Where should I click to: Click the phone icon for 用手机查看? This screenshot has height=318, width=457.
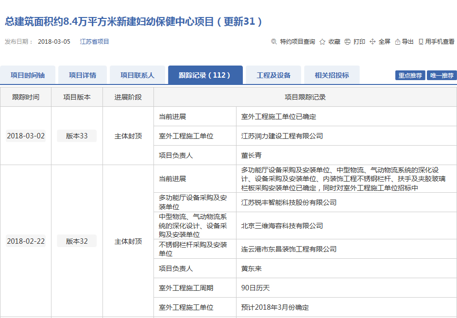(421, 42)
